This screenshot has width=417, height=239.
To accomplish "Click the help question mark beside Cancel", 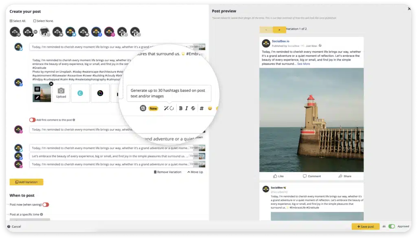I will pos(9,226).
